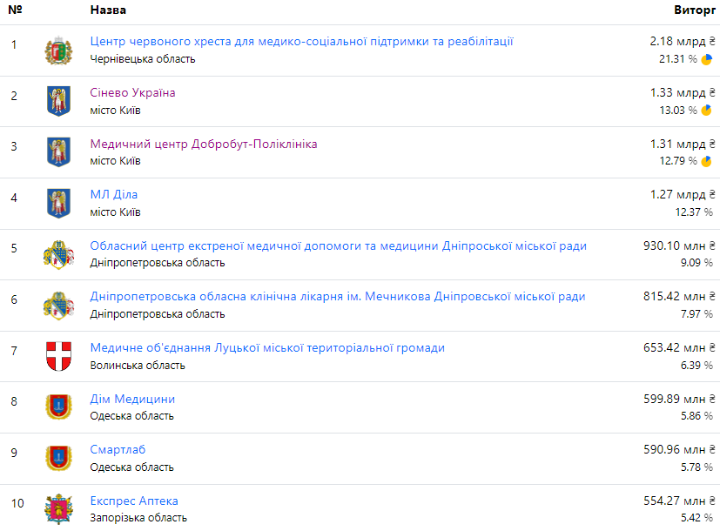The width and height of the screenshot is (720, 531).
Task: Click the Kyiv crest beside Сінево Україна
Action: [58, 101]
